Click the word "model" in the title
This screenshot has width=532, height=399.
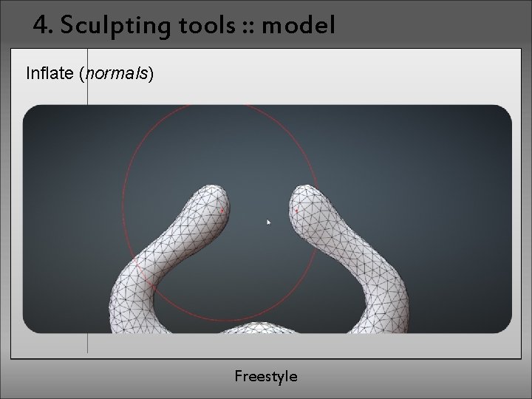[x=299, y=25]
